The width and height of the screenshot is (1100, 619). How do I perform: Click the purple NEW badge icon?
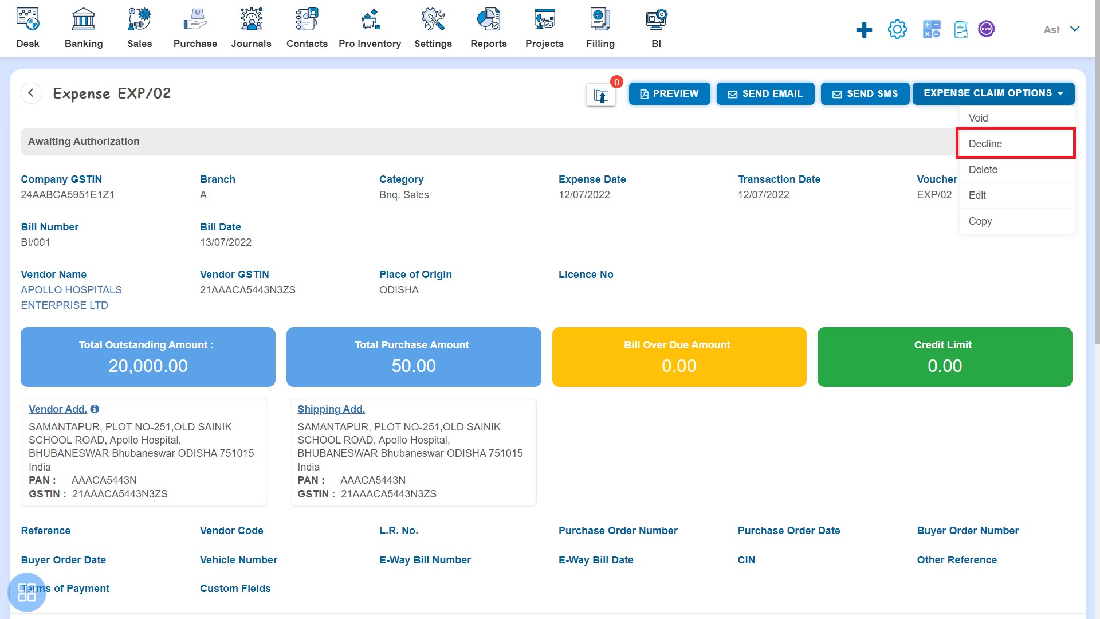[986, 29]
